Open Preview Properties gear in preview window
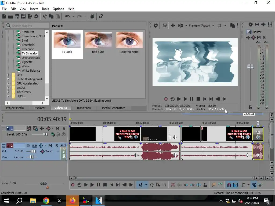 click(x=156, y=25)
